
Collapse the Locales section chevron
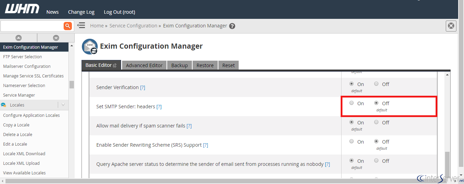pos(63,105)
